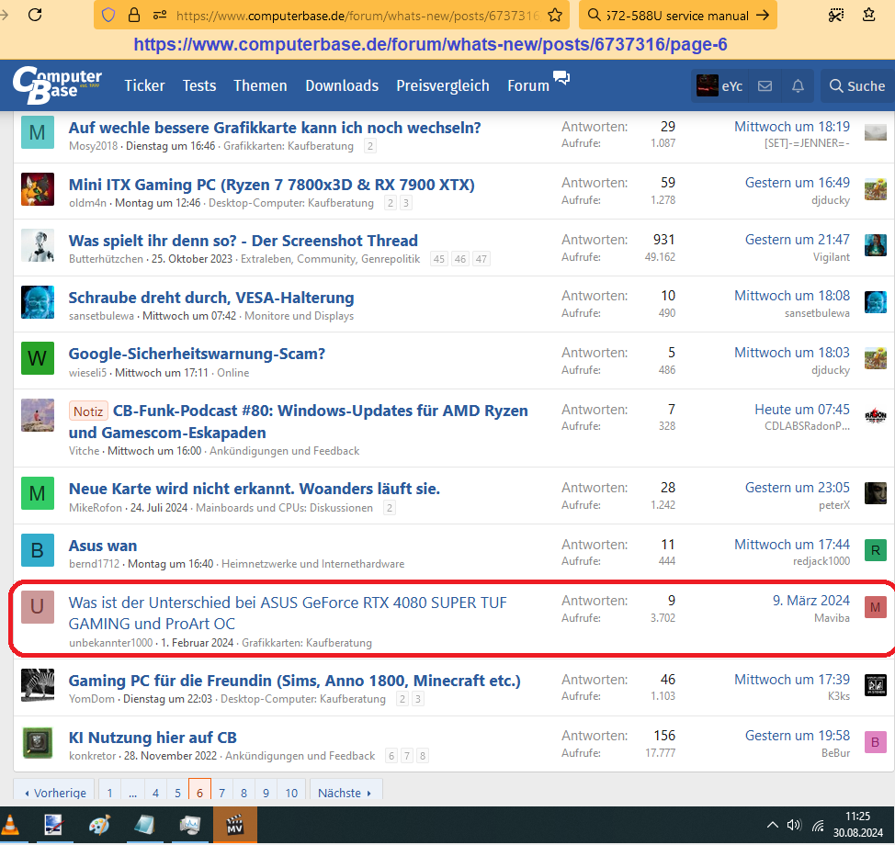The height and width of the screenshot is (845, 895).
Task: Click Butterhützchen's avatar image
Action: [x=38, y=245]
